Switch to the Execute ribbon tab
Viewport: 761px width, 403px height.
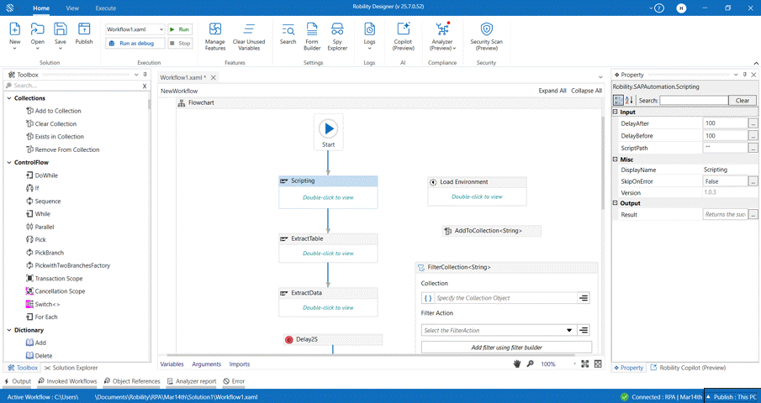click(x=106, y=8)
